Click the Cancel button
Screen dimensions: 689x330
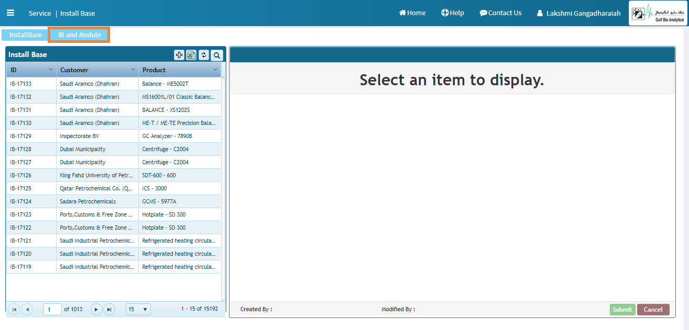click(x=653, y=310)
